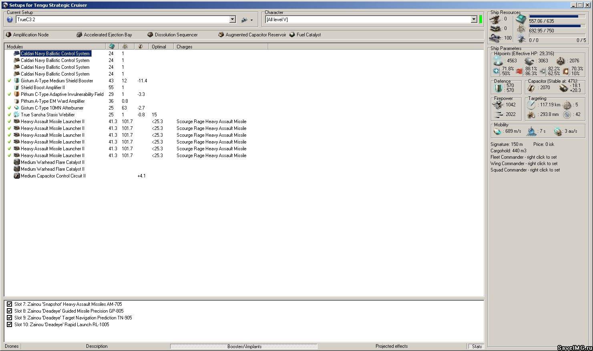
Task: Click the Gistum A-Type Medium Shield Booster icon
Action: point(17,81)
